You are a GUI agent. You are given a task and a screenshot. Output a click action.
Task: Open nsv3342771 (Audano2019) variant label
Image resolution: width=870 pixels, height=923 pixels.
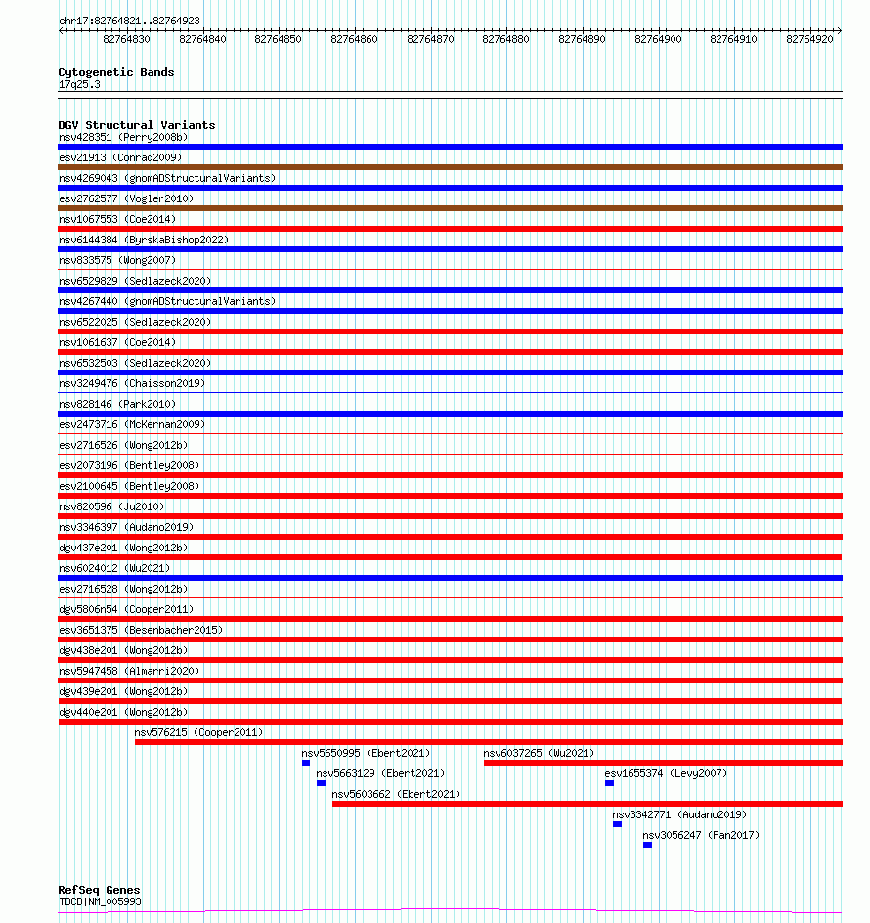[679, 815]
